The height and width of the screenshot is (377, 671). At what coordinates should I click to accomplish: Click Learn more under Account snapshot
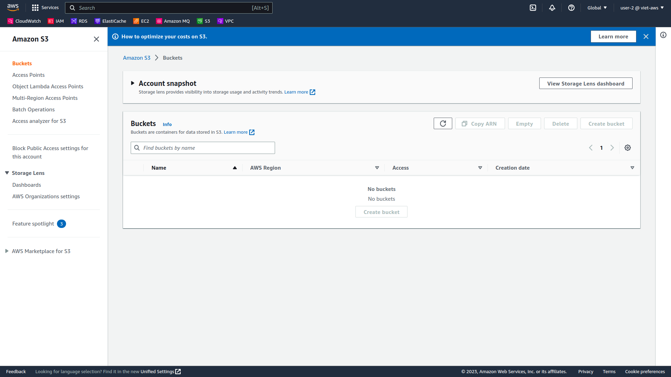click(300, 92)
